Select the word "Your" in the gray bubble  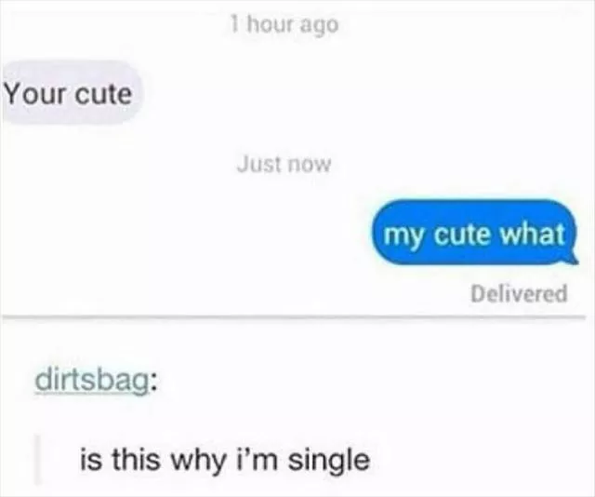(x=36, y=93)
